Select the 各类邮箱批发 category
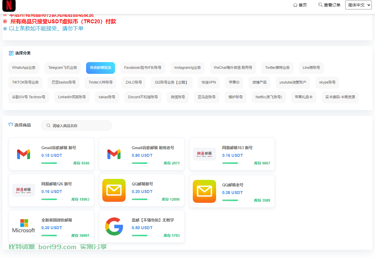 click(x=101, y=68)
